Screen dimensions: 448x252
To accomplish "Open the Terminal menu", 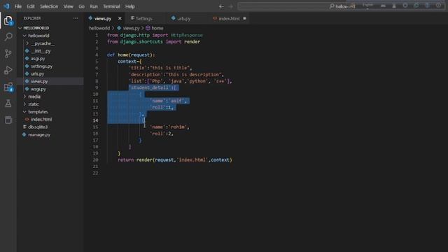I will point(111,6).
